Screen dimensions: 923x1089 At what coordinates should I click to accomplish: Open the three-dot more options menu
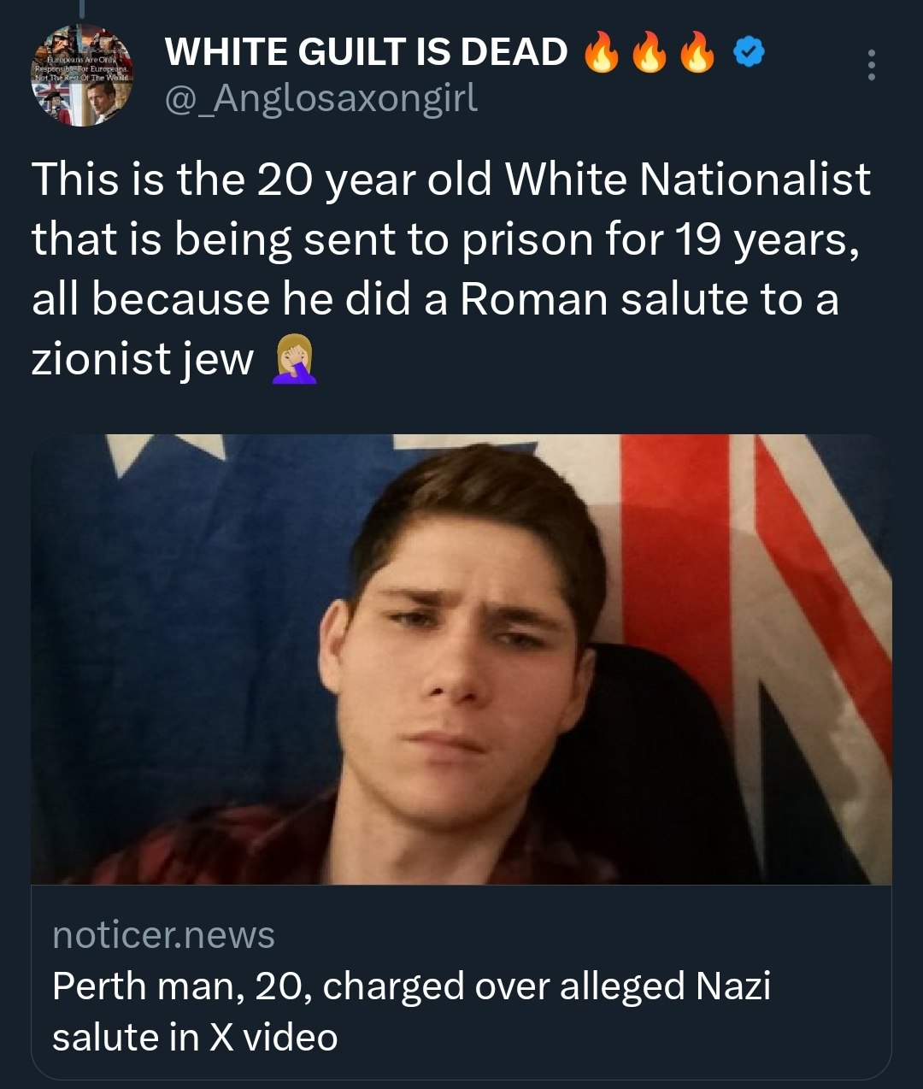coord(871,65)
